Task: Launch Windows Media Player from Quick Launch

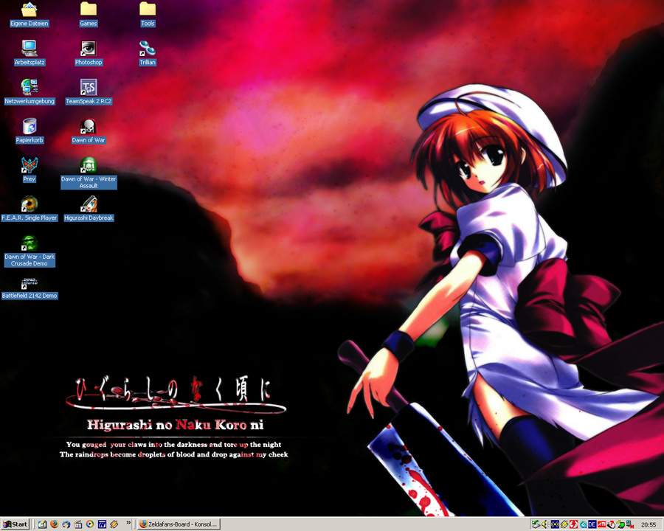Action: tap(90, 524)
